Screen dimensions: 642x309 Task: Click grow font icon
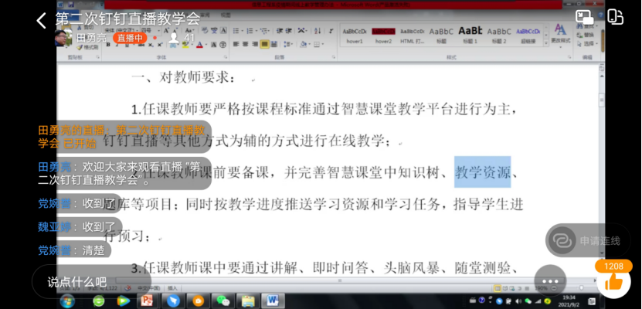pos(167,31)
